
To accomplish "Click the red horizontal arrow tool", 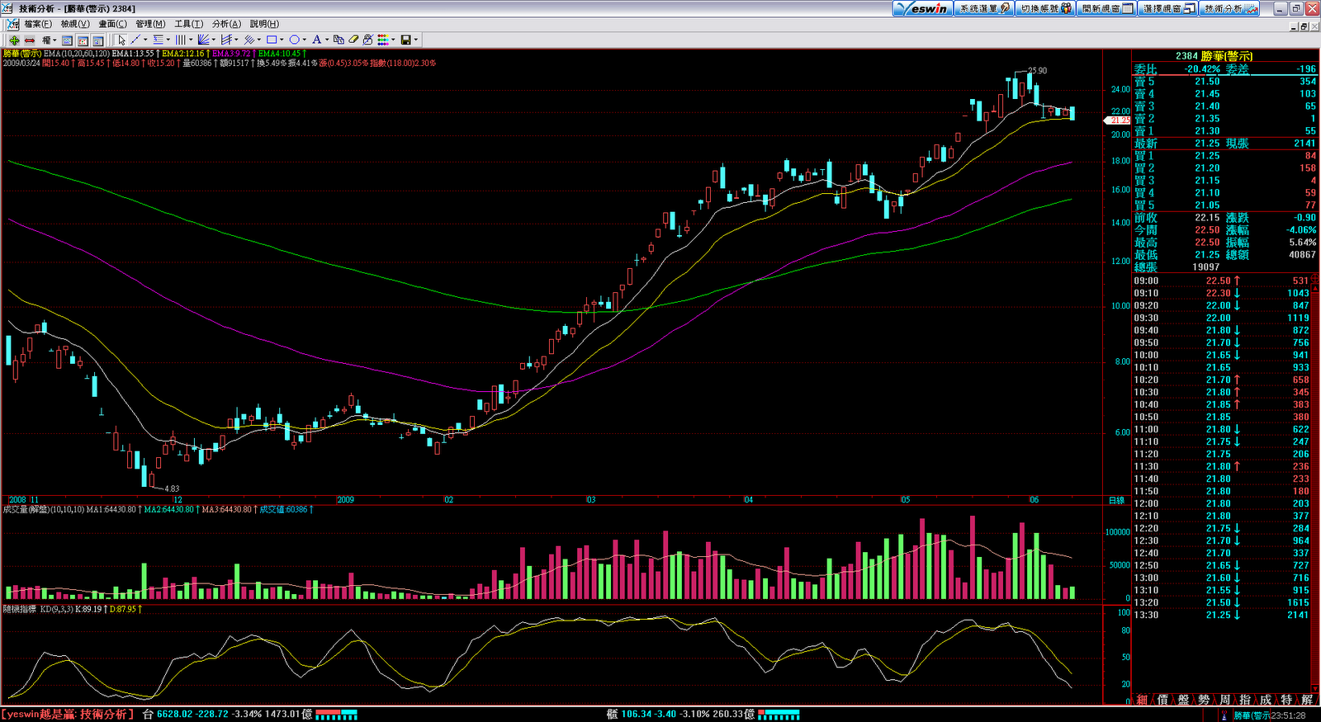I will click(x=30, y=40).
